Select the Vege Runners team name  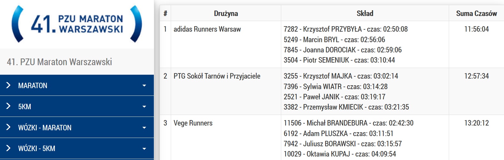[193, 123]
